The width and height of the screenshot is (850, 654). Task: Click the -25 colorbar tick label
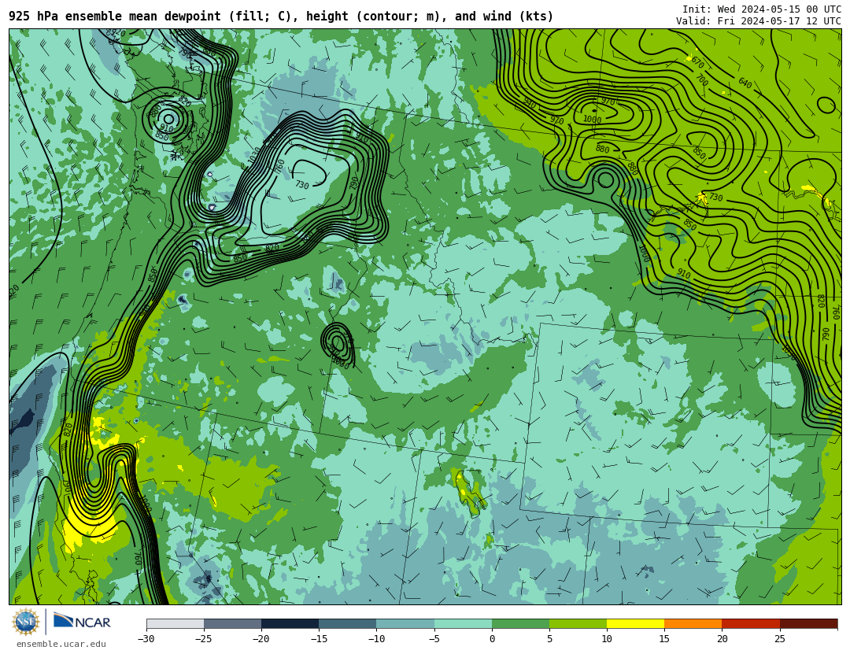click(203, 639)
